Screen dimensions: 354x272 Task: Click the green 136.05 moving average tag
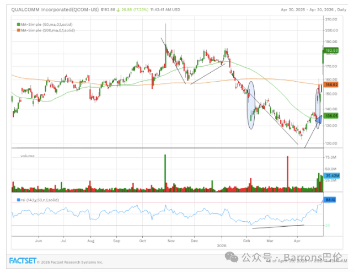pyautogui.click(x=331, y=116)
